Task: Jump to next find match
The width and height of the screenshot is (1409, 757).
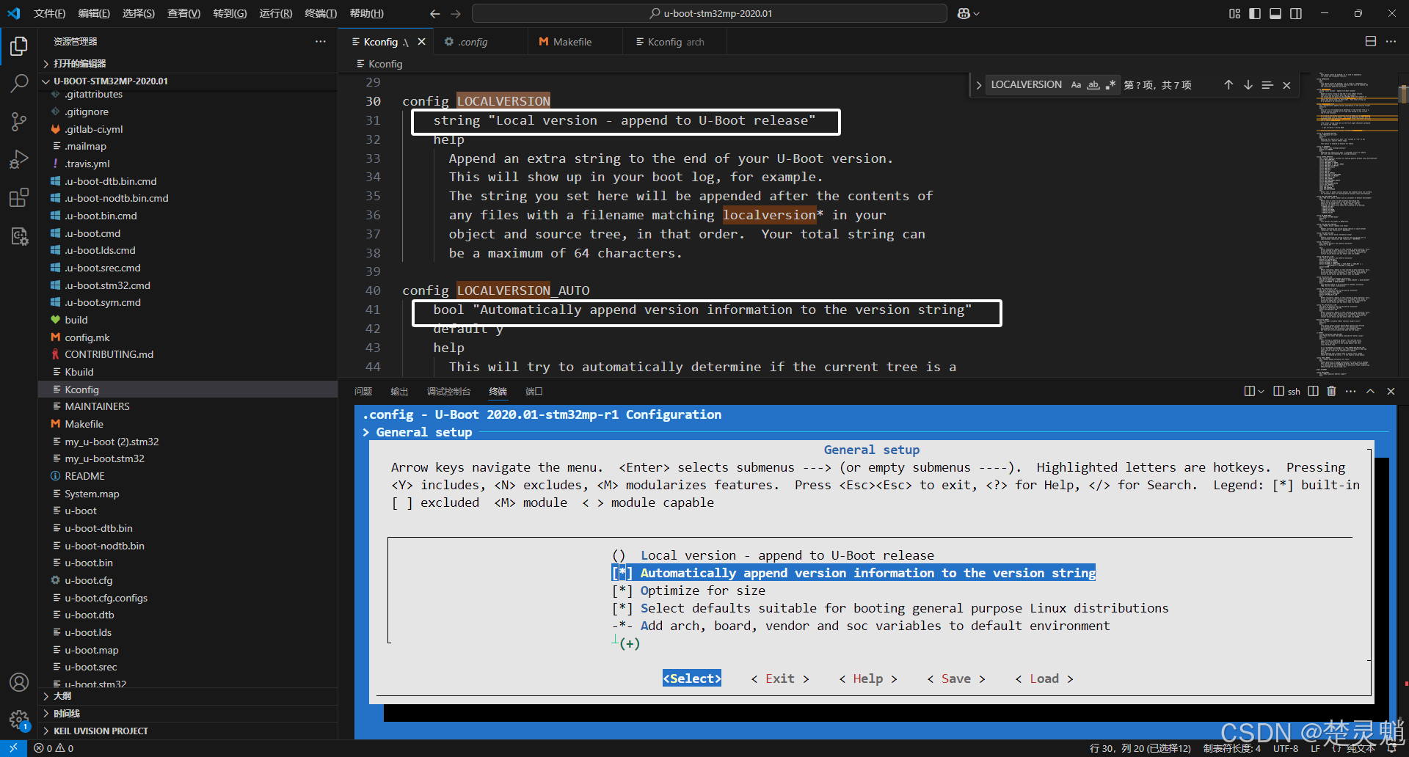Action: 1248,85
